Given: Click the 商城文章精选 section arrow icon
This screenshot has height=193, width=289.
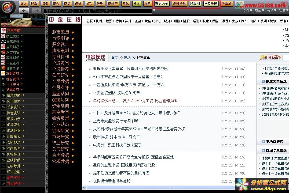Looking at the screenshot, I should pyautogui.click(x=263, y=150).
